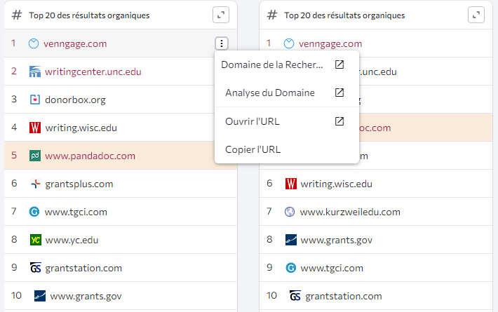Click right panel title Top 20 des résultats organiques
The height and width of the screenshot is (312, 498).
tap(344, 15)
